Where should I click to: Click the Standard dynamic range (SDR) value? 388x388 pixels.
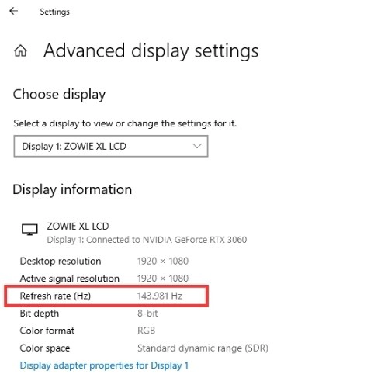pos(203,348)
